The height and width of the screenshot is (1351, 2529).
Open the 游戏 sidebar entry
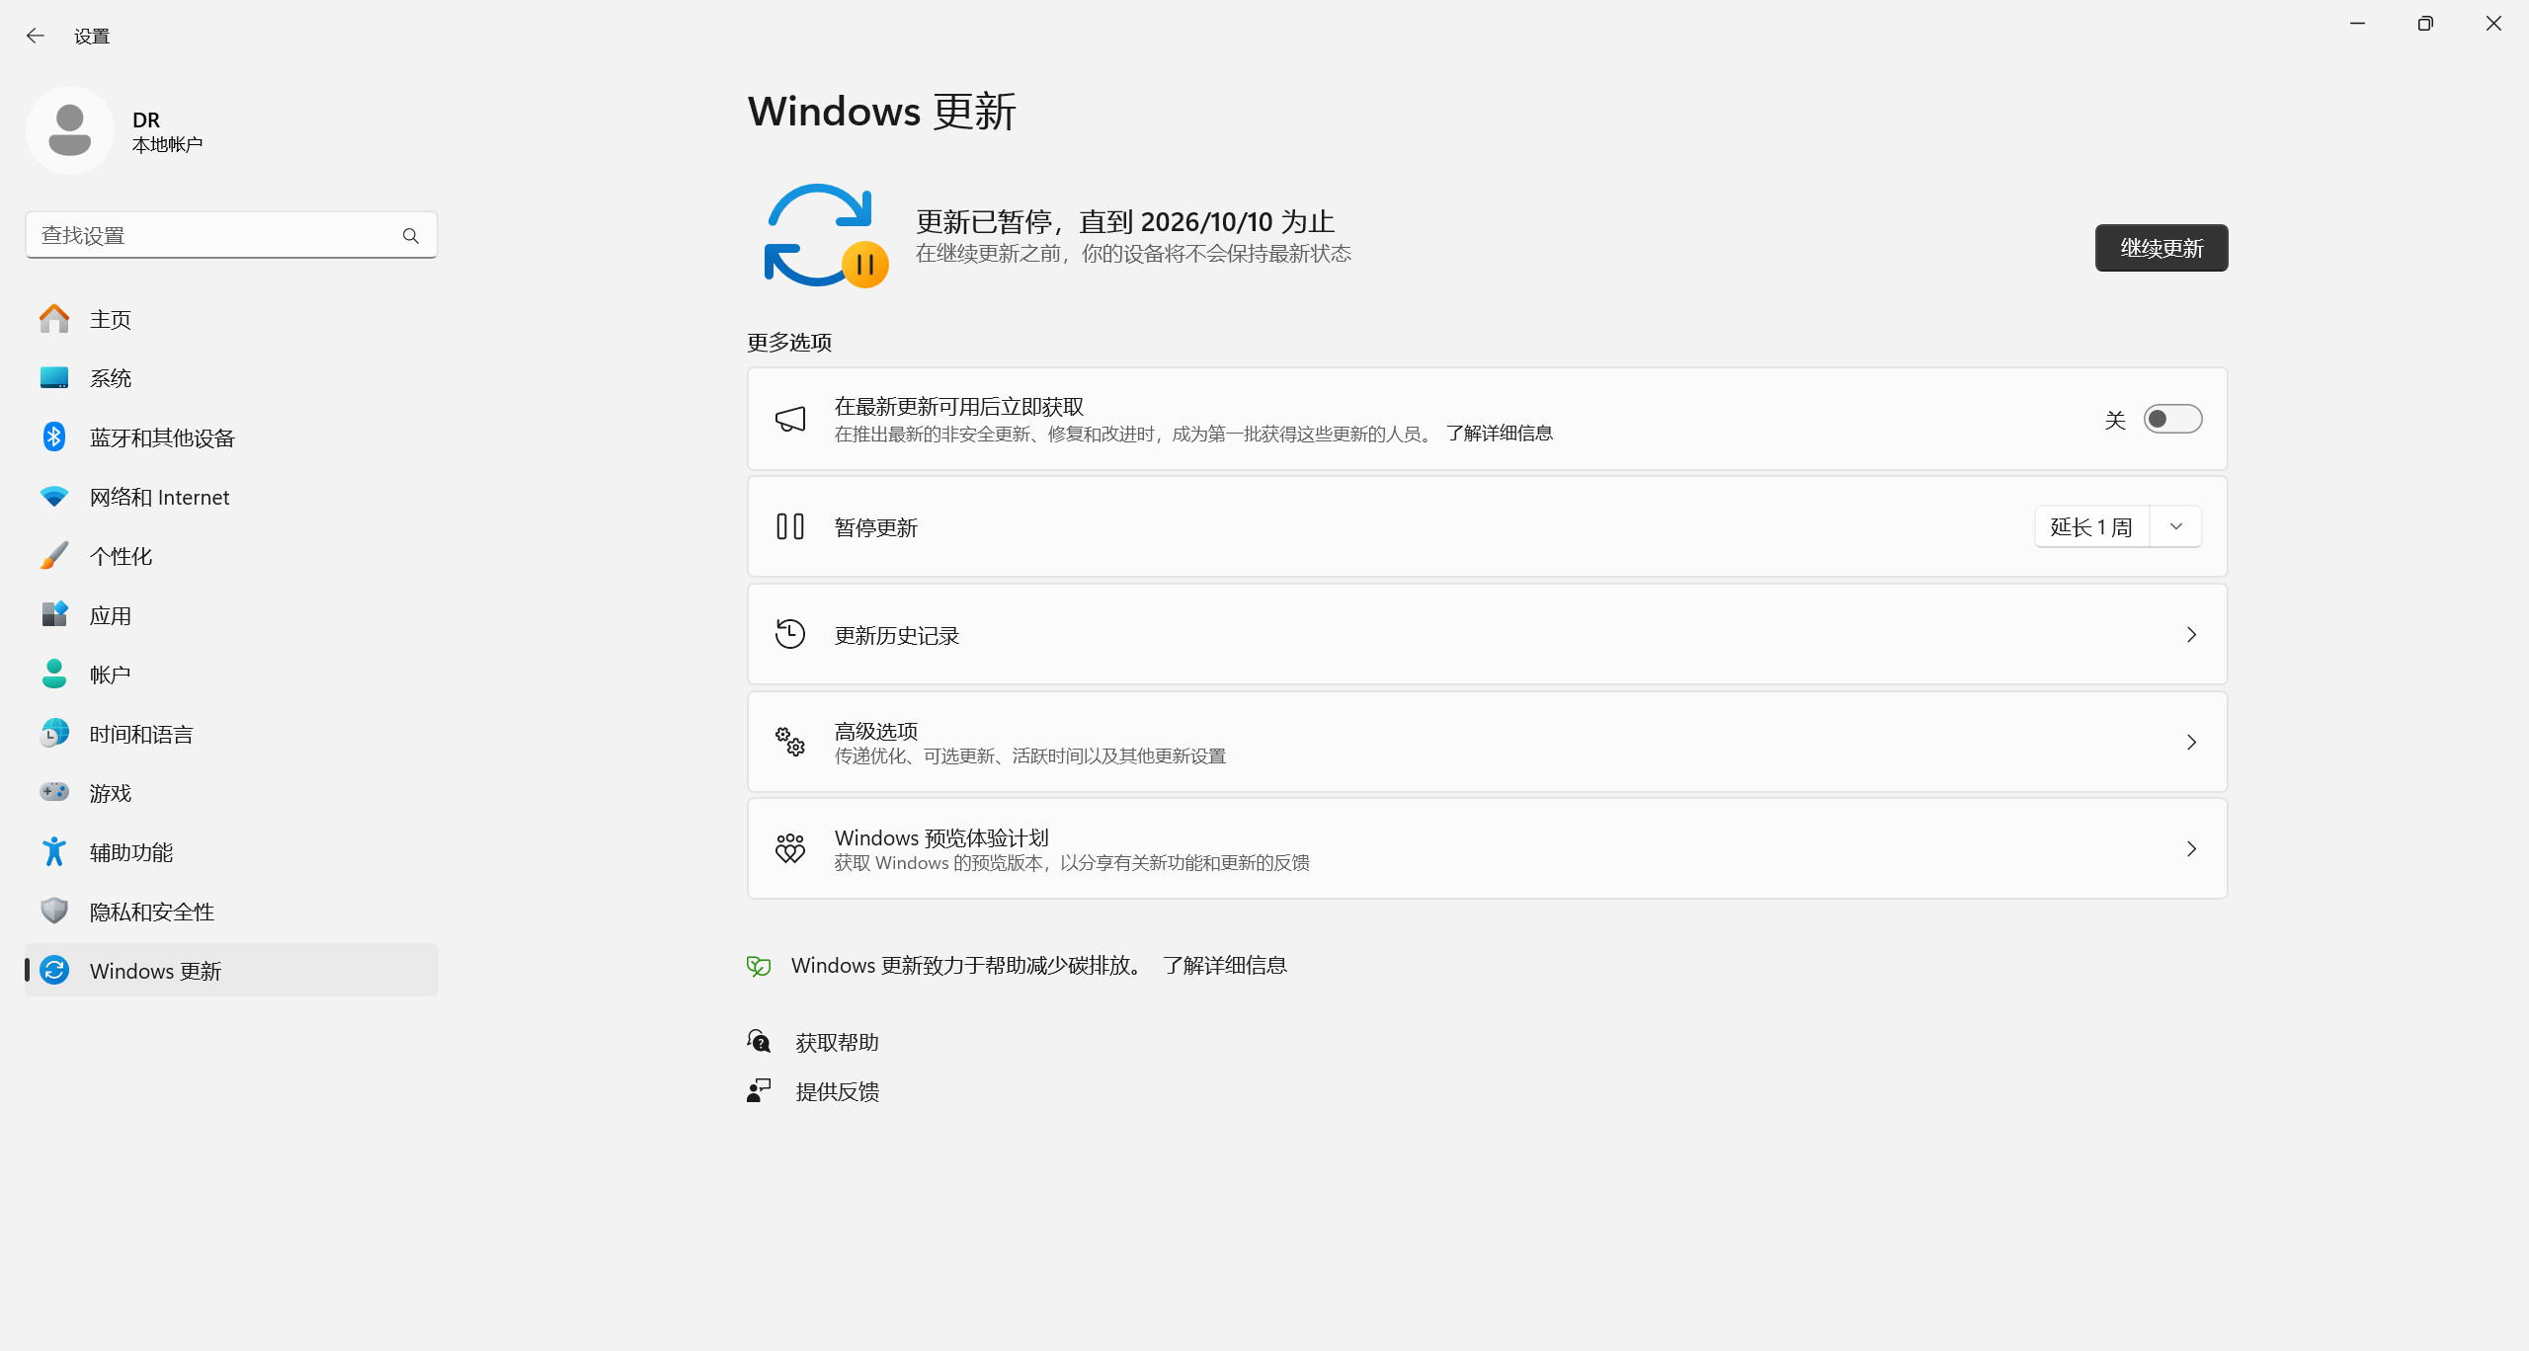click(231, 793)
